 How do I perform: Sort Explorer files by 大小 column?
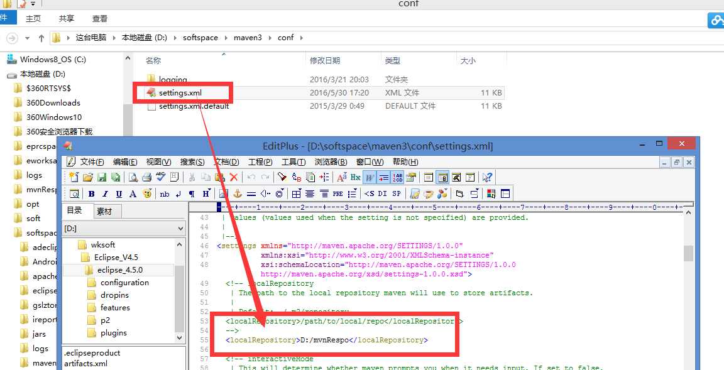pyautogui.click(x=468, y=60)
